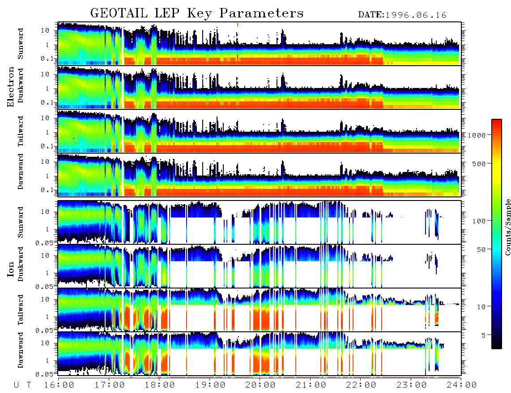Select the Ion "Duskward" panel label
This screenshot has height=393, width=511.
coord(21,264)
